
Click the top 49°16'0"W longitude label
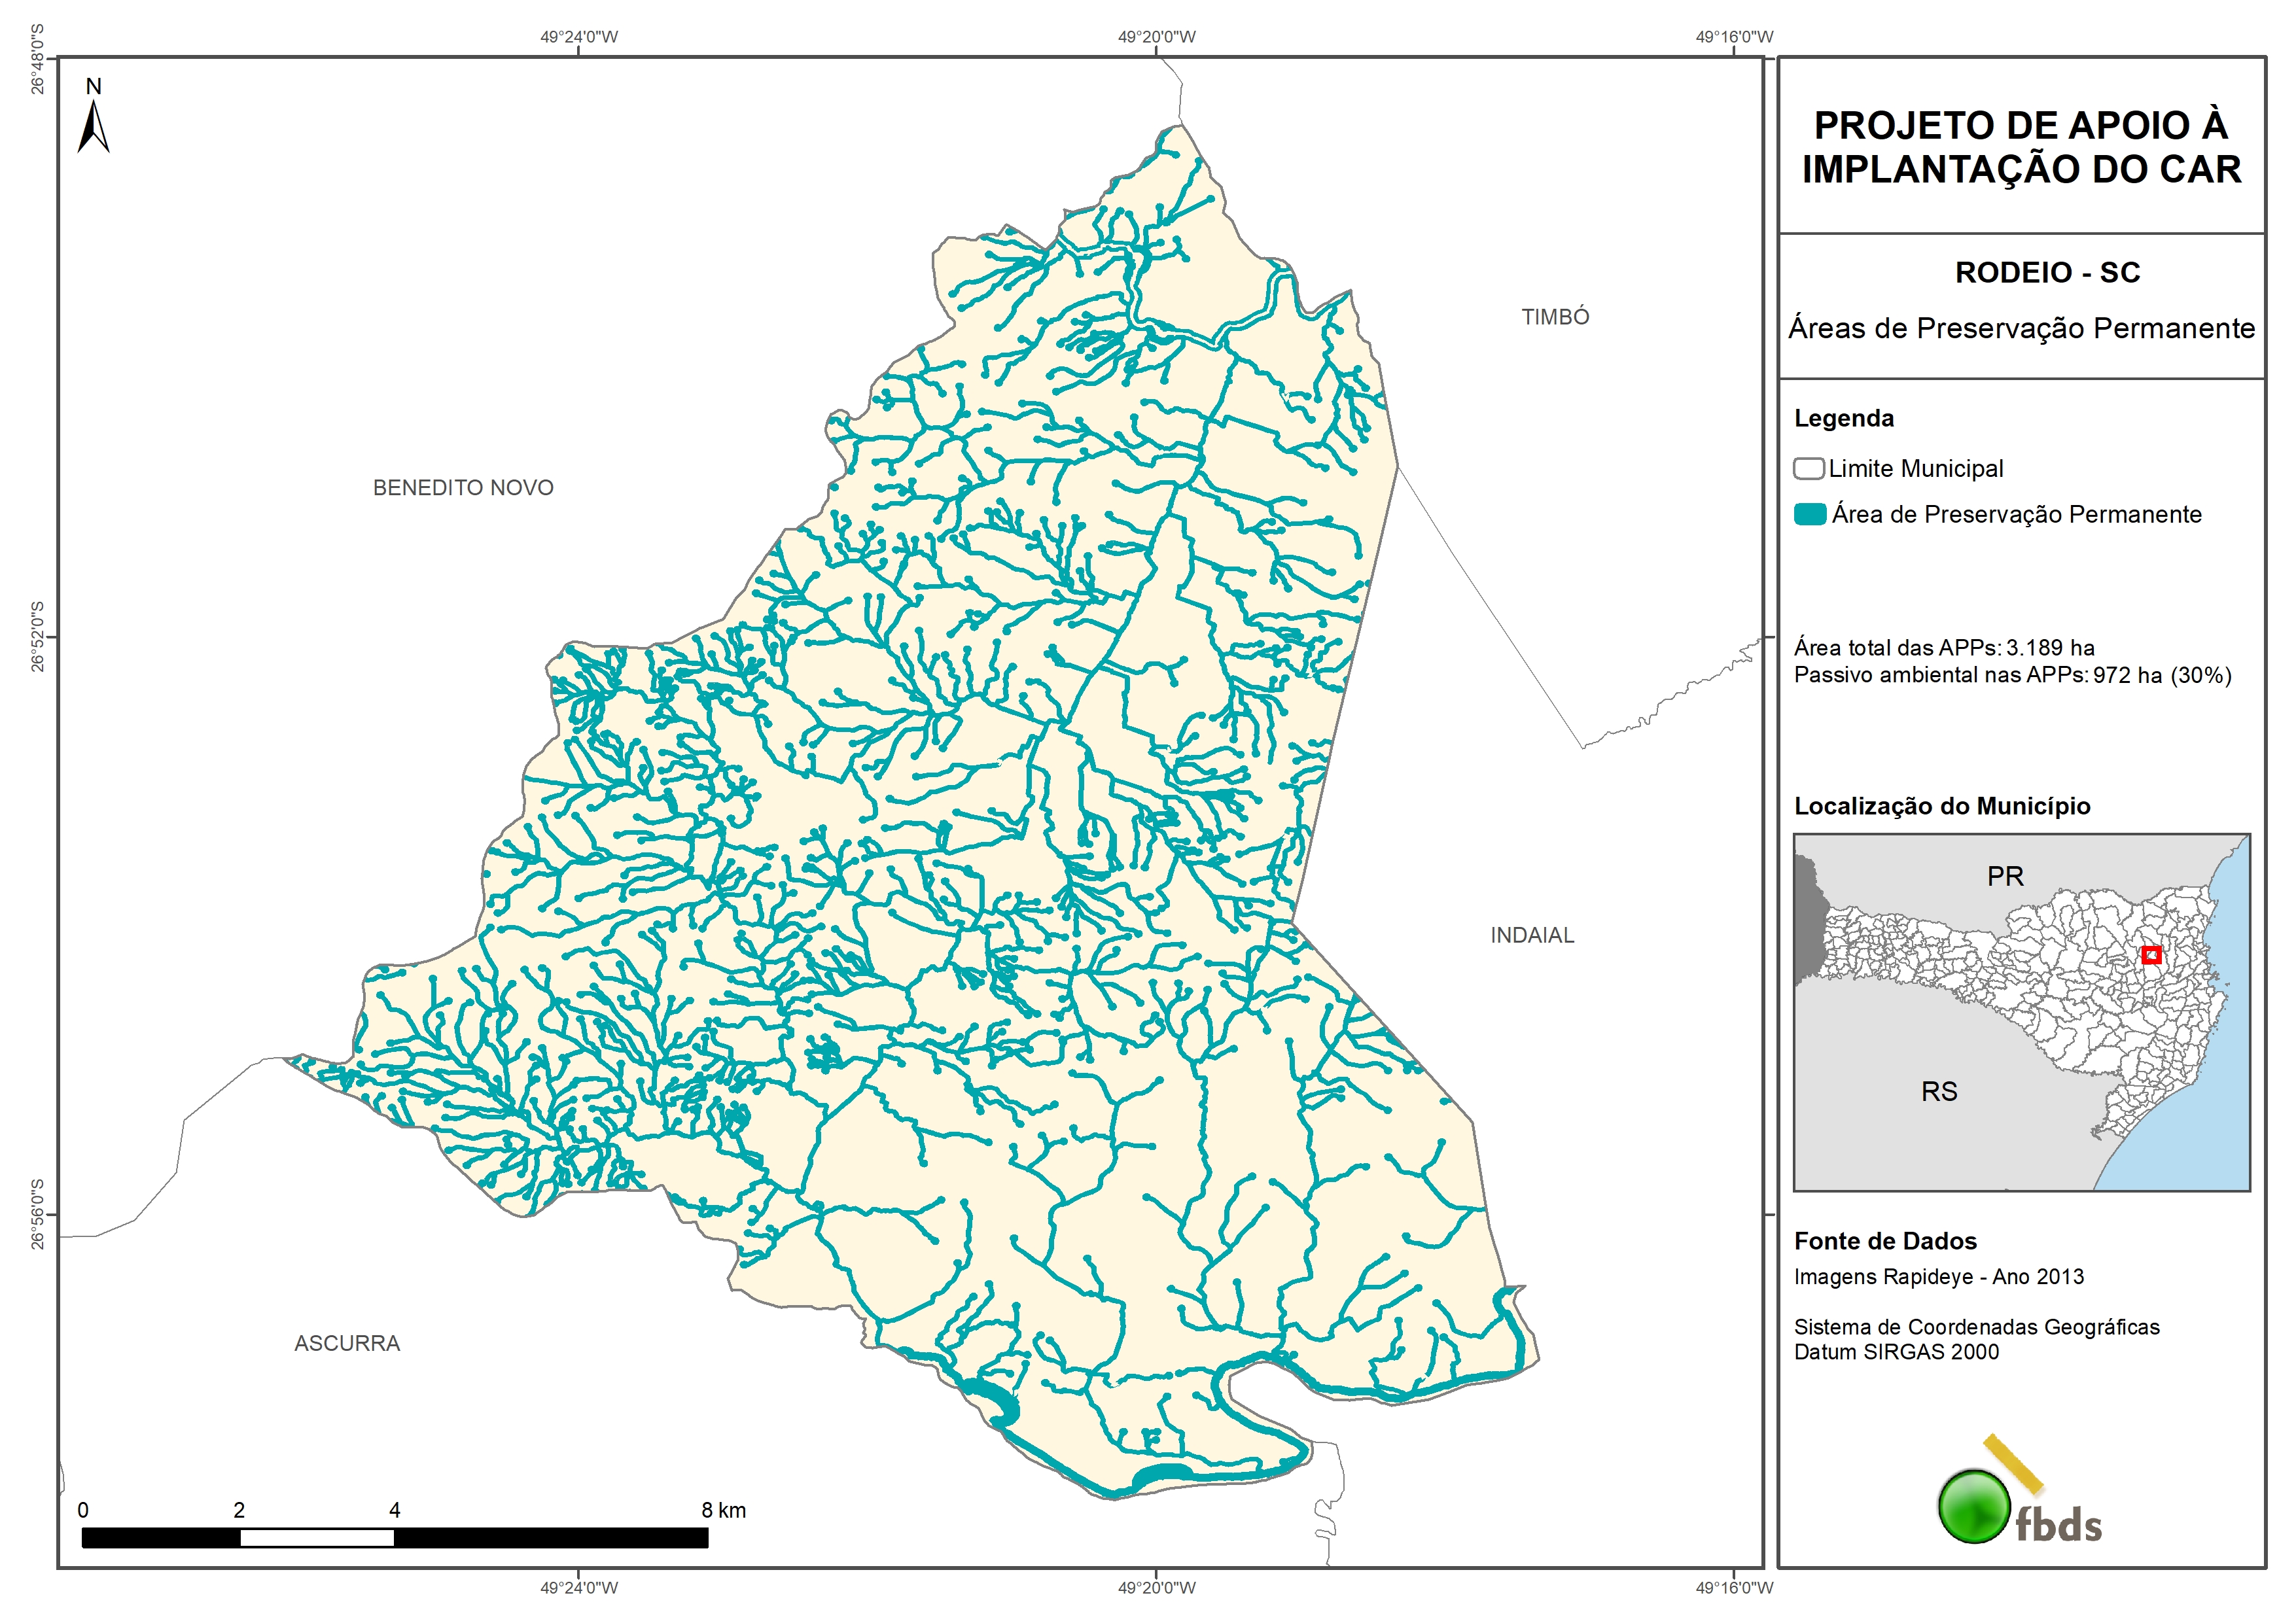pos(1734,37)
